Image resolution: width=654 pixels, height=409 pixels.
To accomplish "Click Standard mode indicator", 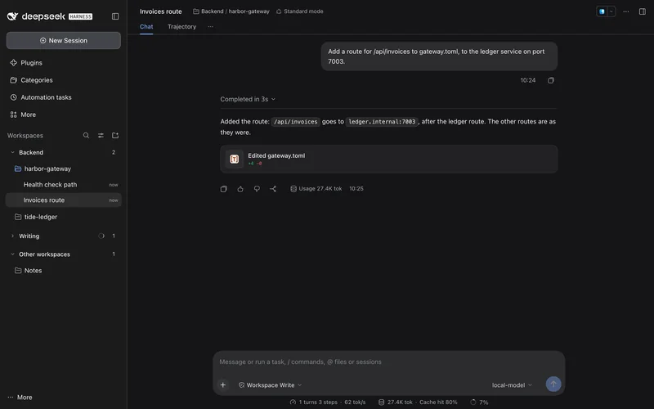I will tap(299, 11).
